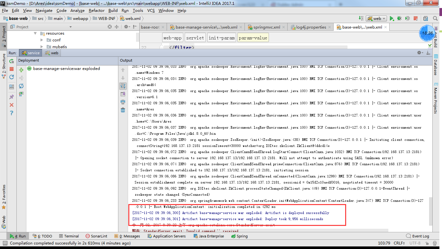This screenshot has height=249, width=442.
Task: Debug the web configuration with bug icon
Action: pyautogui.click(x=399, y=19)
